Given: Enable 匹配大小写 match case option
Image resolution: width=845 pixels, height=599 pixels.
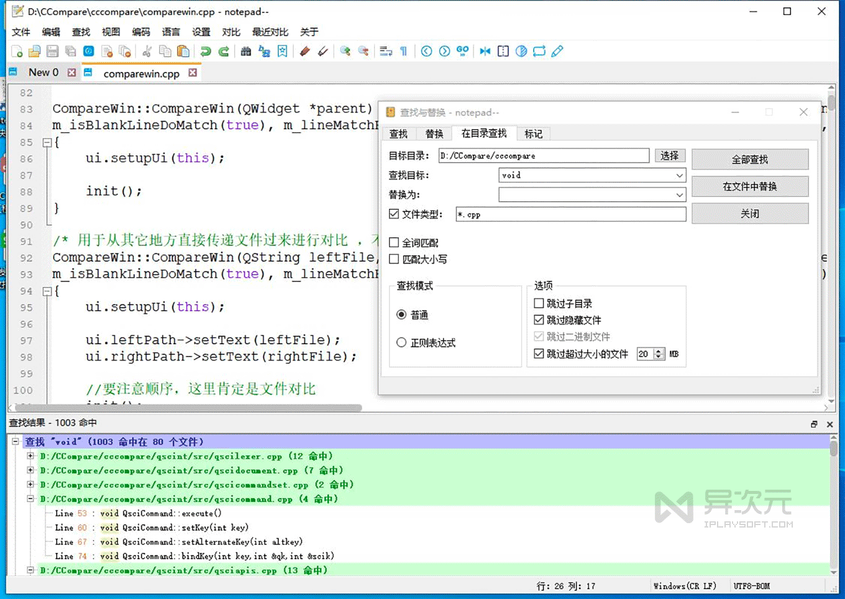Looking at the screenshot, I should tap(394, 259).
